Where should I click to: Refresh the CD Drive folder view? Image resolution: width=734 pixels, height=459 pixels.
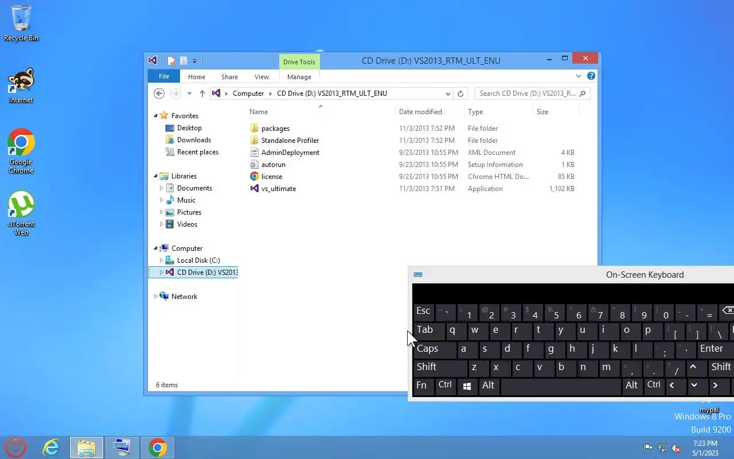point(460,94)
